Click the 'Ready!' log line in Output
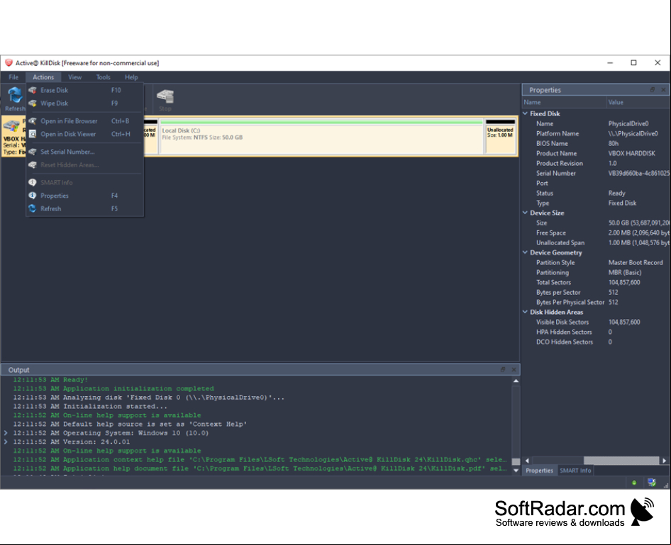Image resolution: width=671 pixels, height=545 pixels. click(50, 380)
